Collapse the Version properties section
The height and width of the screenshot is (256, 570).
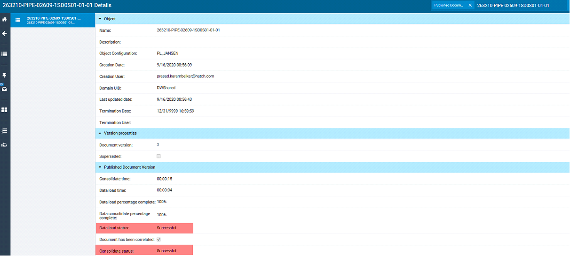coord(100,133)
